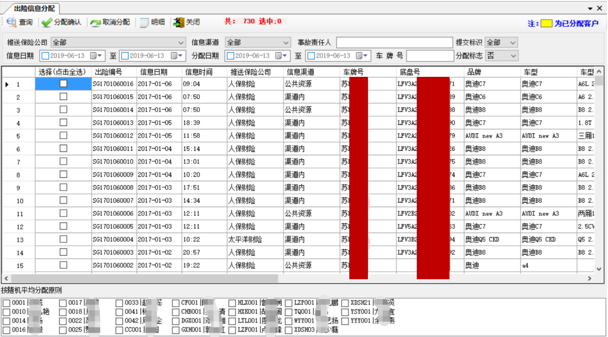
Task: Click the 分配确认 green checkmark icon
Action: [47, 22]
